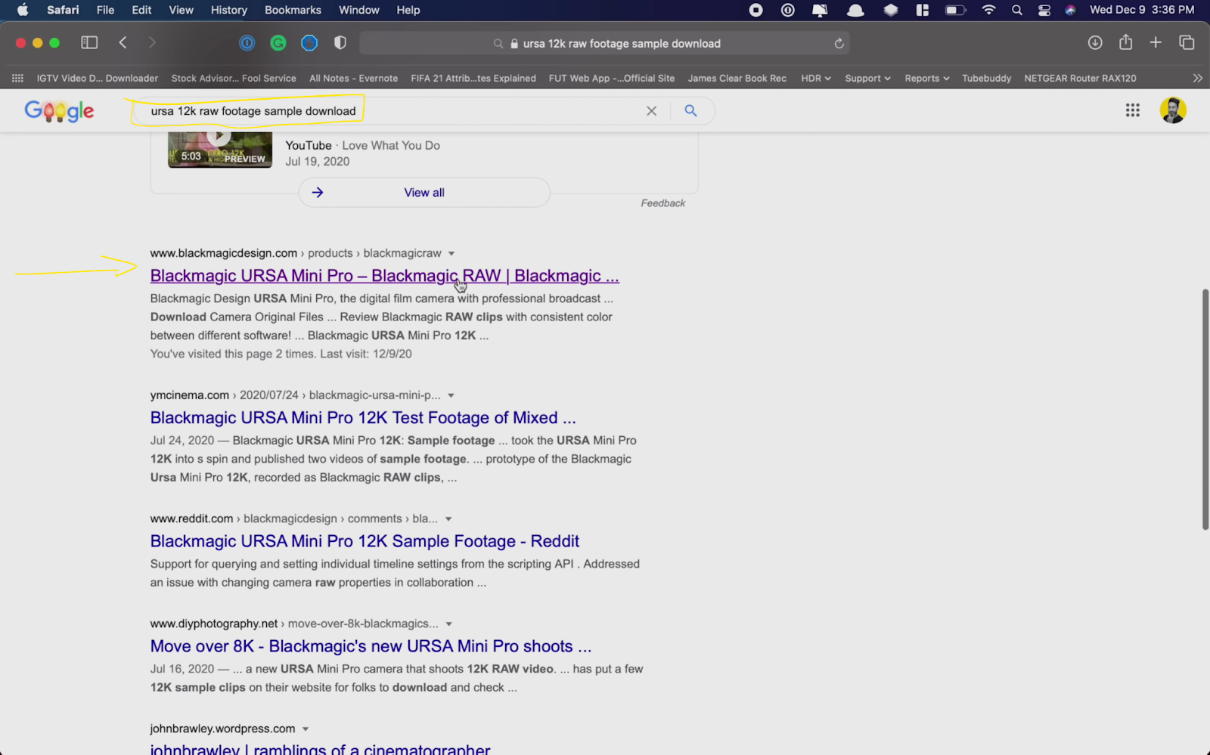Open the Safari menu
Image resolution: width=1210 pixels, height=755 pixels.
point(63,10)
